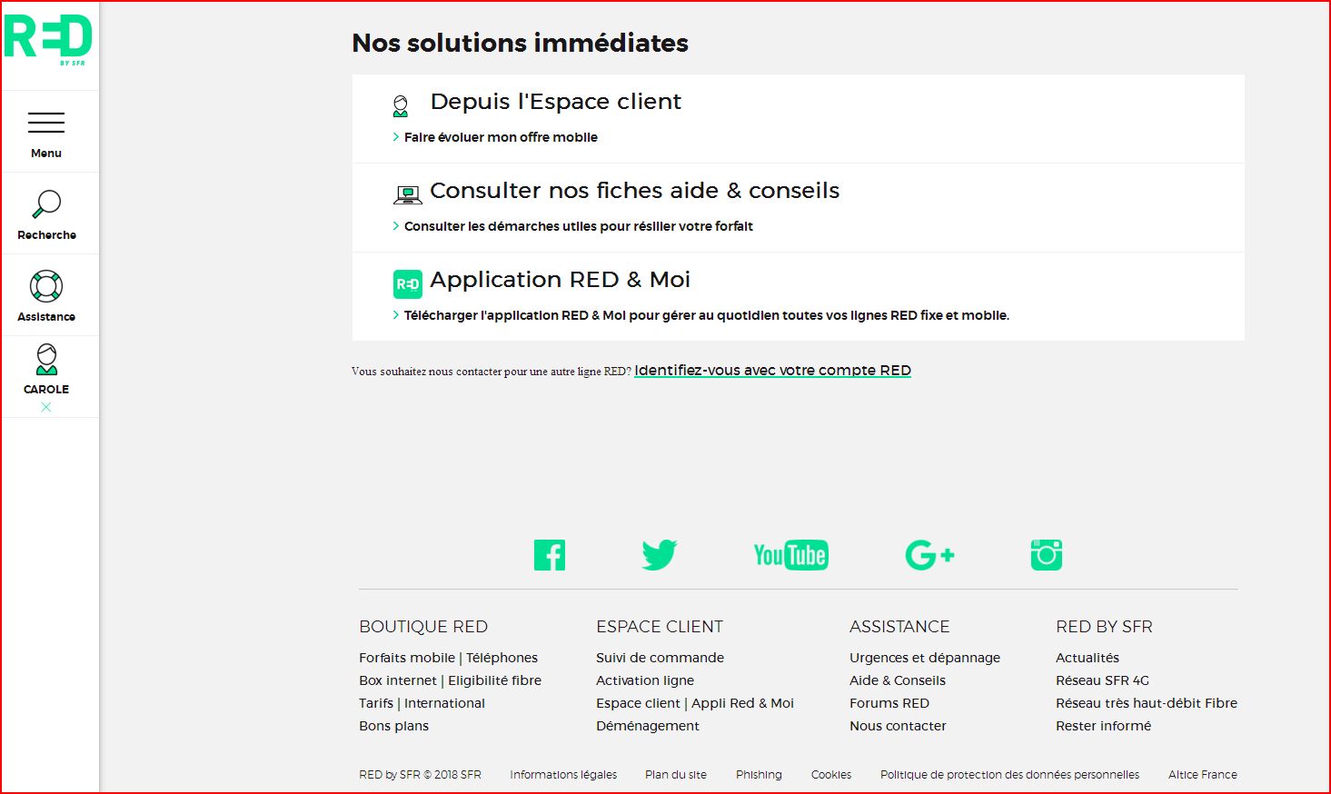Click the RED by SFR logo
The height and width of the screenshot is (794, 1331).
click(48, 40)
